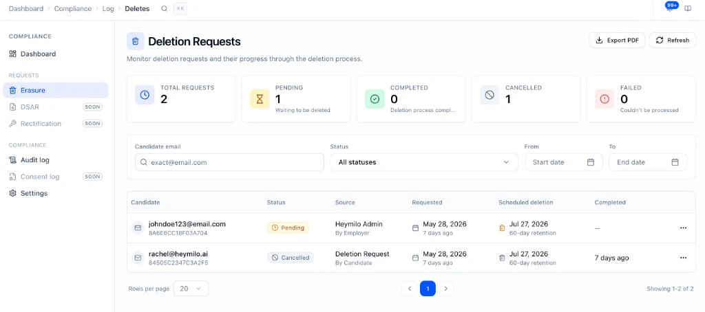Open row actions menu for johndoe123@email.com
The image size is (705, 312).
684,228
